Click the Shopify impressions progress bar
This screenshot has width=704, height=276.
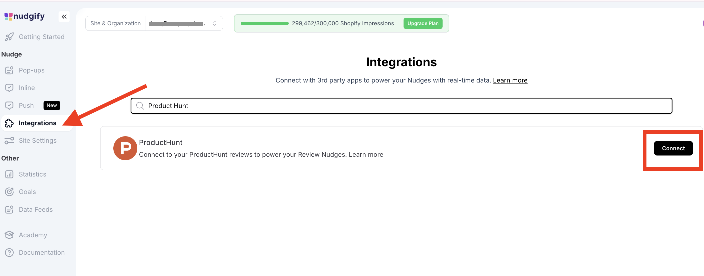[264, 23]
